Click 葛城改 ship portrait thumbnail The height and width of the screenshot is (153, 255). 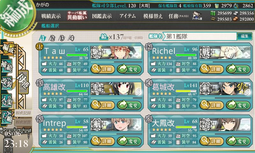point(225,89)
